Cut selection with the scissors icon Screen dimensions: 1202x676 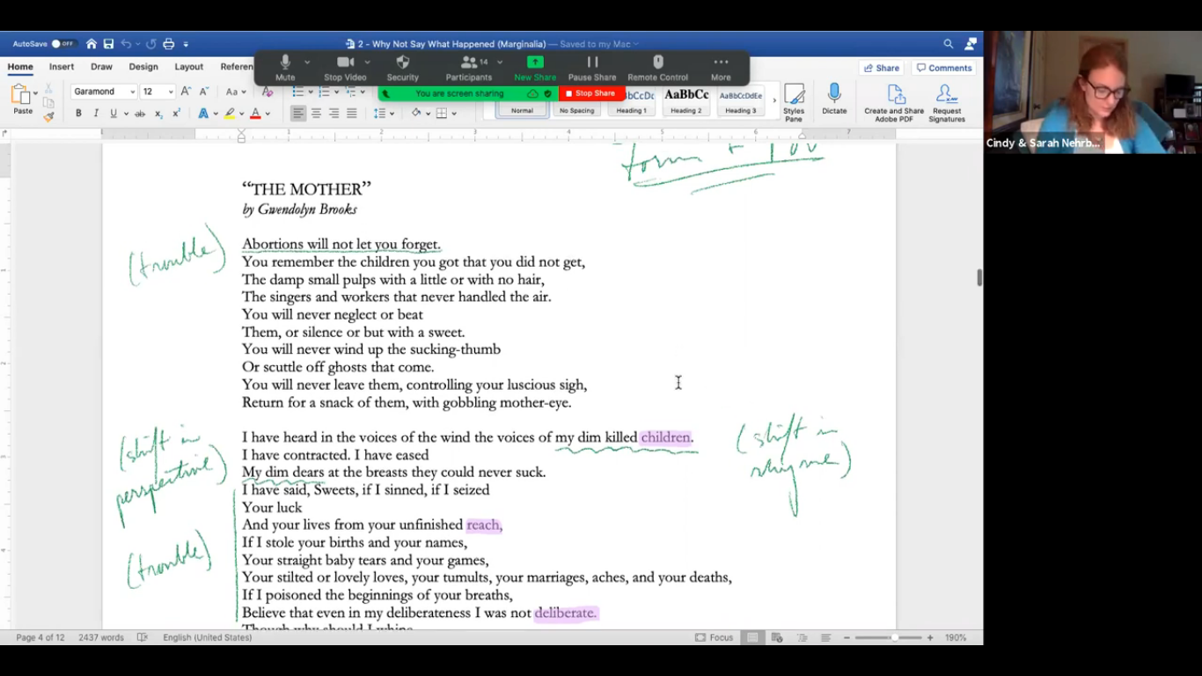(48, 89)
